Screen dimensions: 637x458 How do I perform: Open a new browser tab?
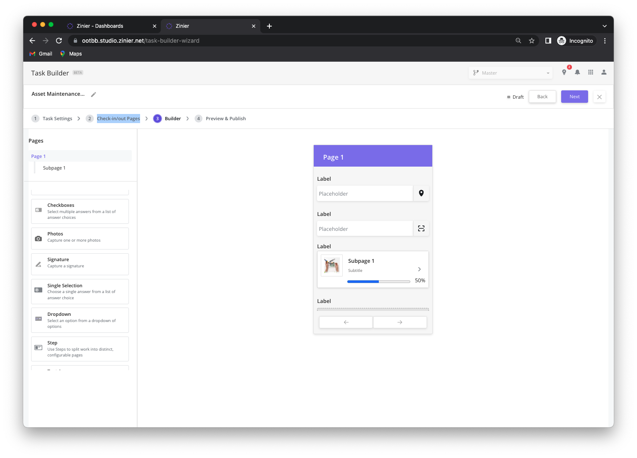pyautogui.click(x=269, y=26)
